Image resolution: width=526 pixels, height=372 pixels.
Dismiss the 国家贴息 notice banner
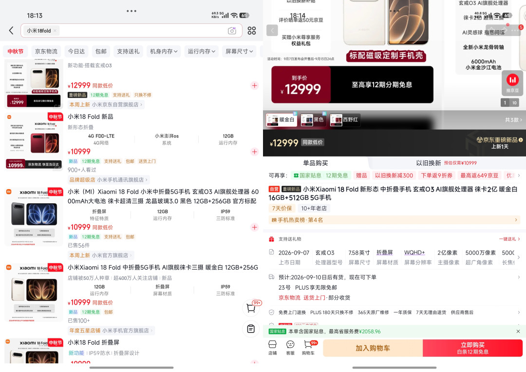(x=518, y=332)
